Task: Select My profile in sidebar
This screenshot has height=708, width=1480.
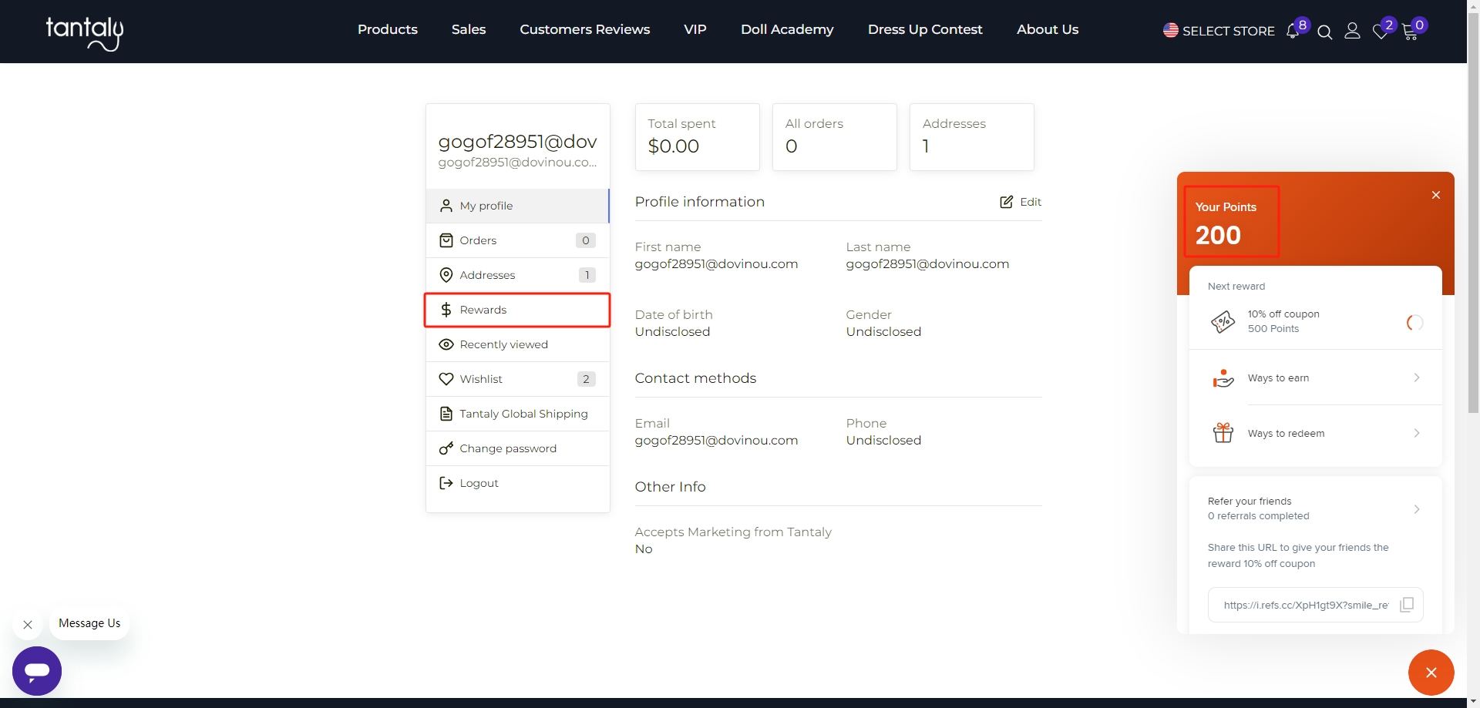Action: pyautogui.click(x=517, y=206)
